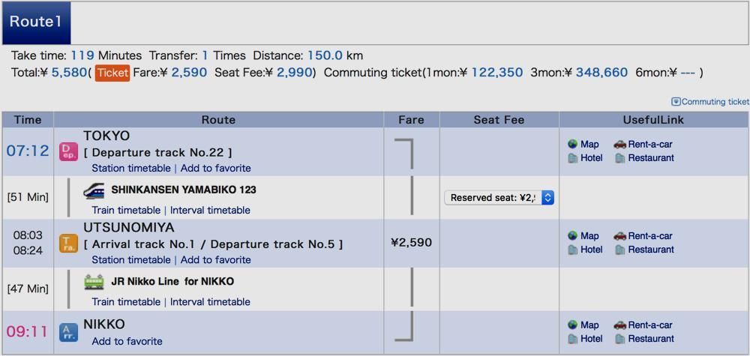Image resolution: width=750 pixels, height=356 pixels.
Task: Add Nikko station to favorite
Action: (x=127, y=341)
